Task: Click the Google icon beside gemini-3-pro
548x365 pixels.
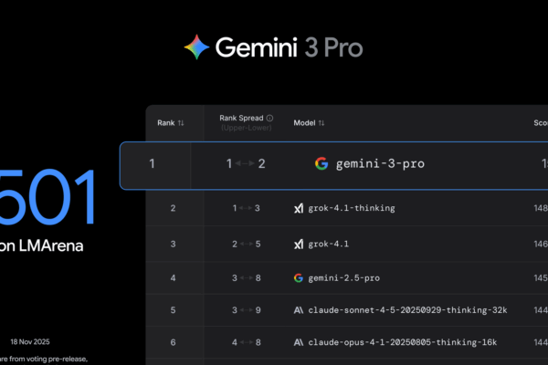Action: tap(321, 164)
